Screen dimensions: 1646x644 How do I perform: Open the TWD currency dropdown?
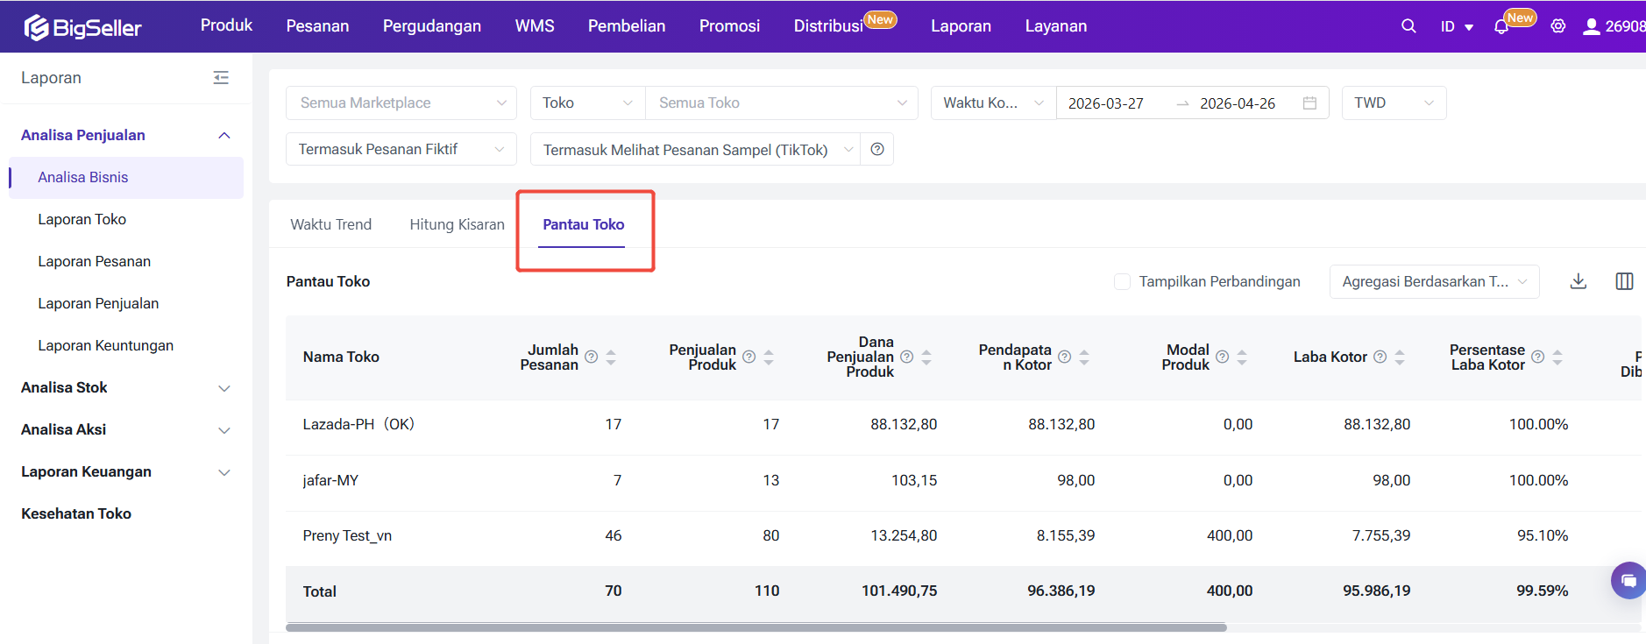pyautogui.click(x=1393, y=103)
